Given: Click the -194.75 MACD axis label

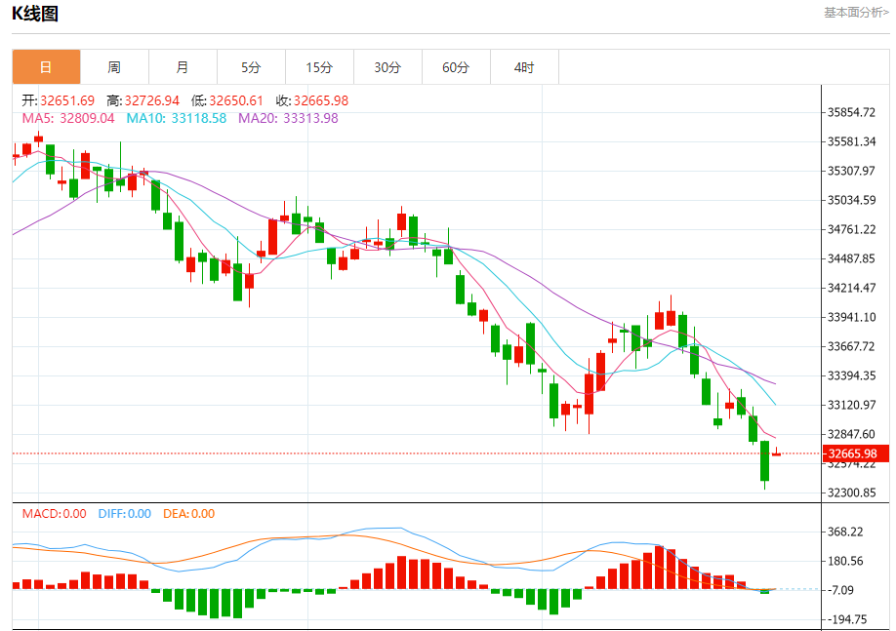Looking at the screenshot, I should 847,619.
